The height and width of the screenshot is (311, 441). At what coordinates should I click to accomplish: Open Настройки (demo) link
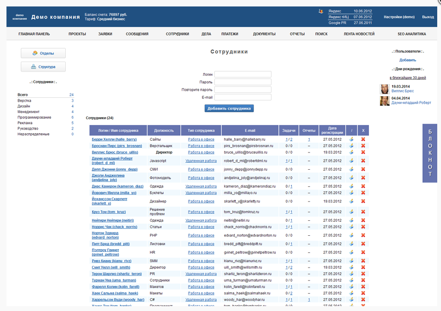[x=399, y=17]
